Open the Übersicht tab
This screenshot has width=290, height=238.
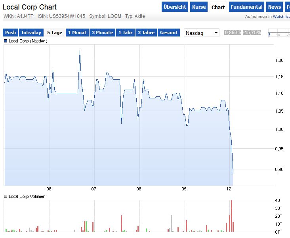click(x=174, y=7)
